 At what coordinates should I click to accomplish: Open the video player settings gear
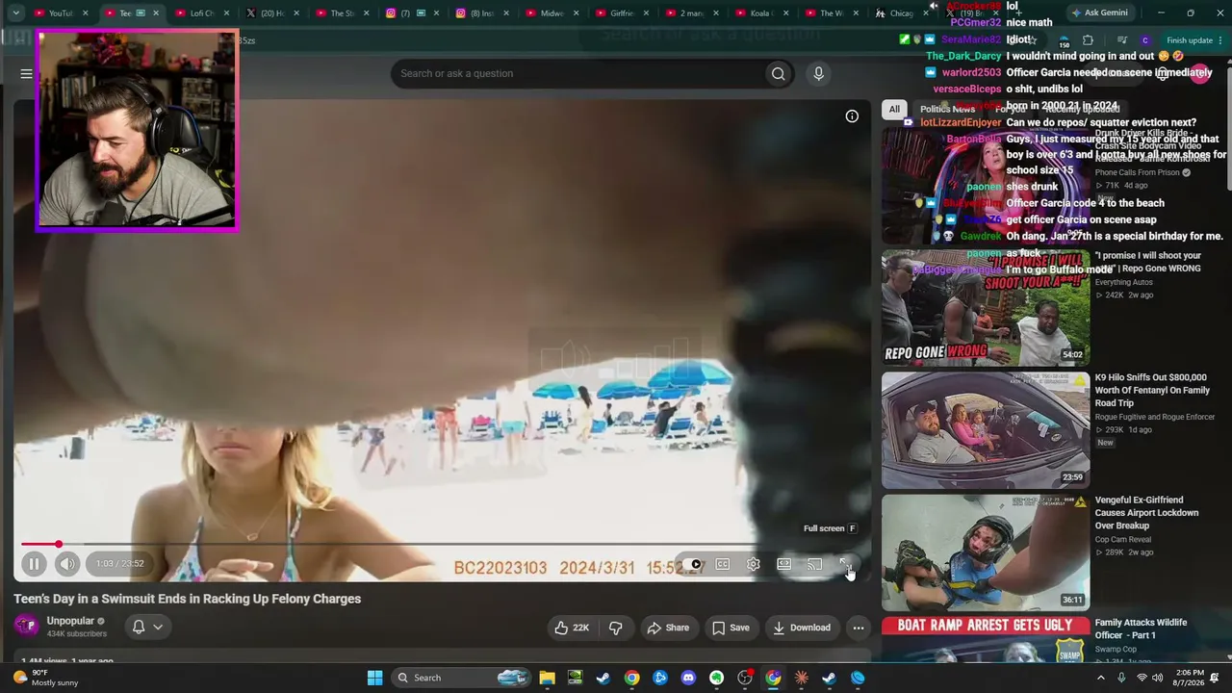coord(754,565)
